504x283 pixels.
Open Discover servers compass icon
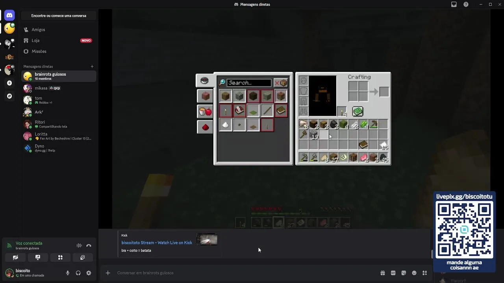tap(9, 96)
